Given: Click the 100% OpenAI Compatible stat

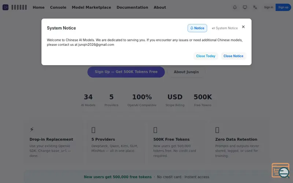Looking at the screenshot, I should [142, 100].
